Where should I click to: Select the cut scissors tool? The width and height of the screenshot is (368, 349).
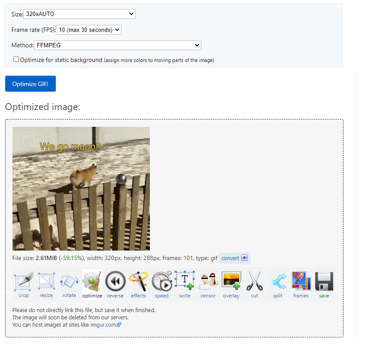pyautogui.click(x=254, y=284)
